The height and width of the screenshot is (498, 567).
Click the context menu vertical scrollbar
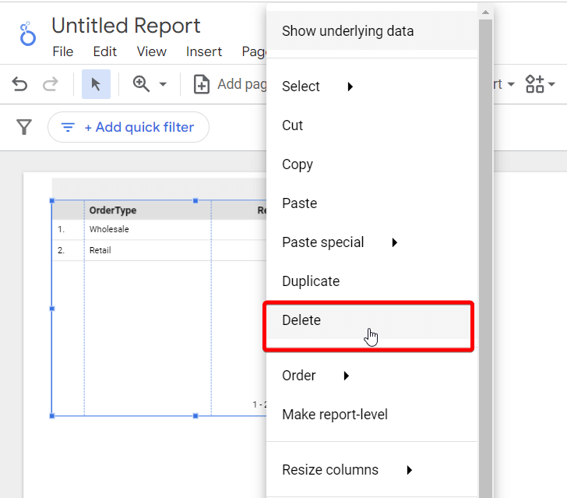486,259
